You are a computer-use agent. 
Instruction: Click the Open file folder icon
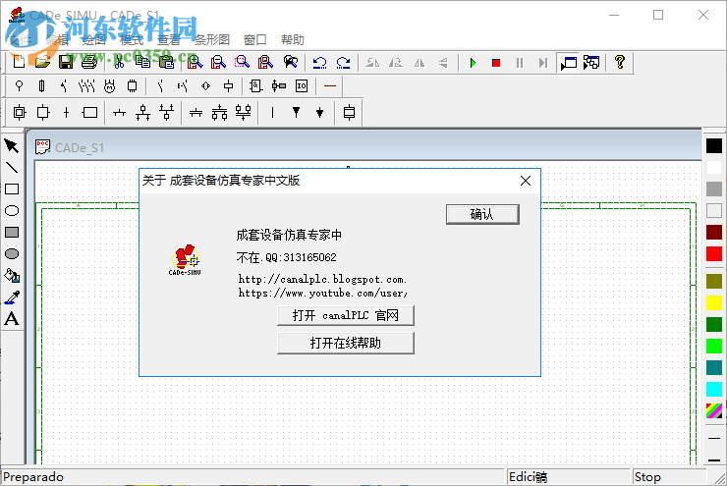pyautogui.click(x=42, y=62)
